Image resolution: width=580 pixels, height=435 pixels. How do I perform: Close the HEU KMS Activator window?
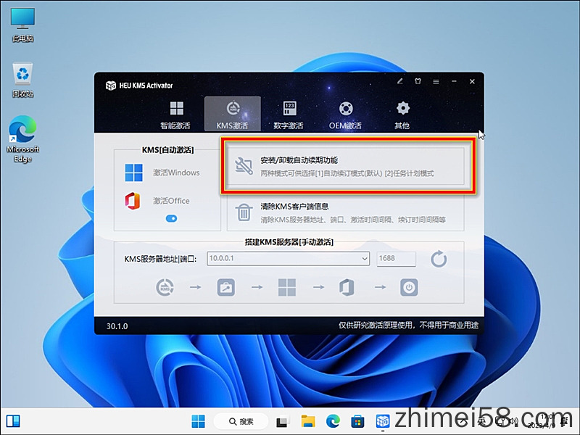(473, 81)
